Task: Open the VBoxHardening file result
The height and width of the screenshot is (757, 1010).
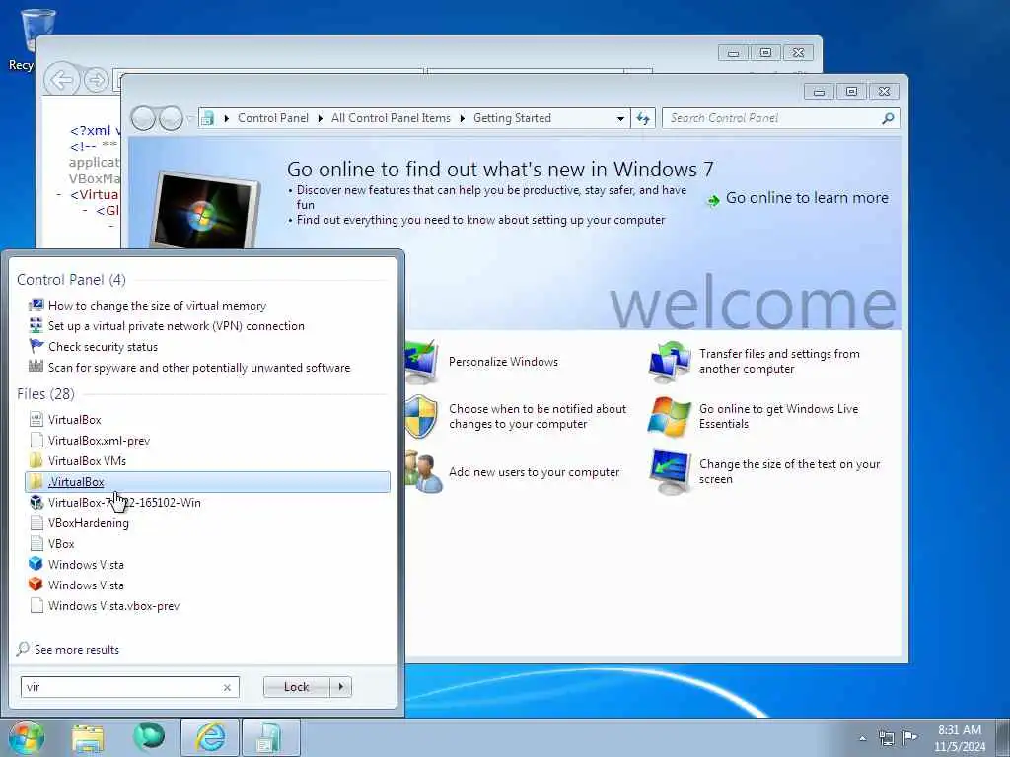Action: [x=88, y=523]
